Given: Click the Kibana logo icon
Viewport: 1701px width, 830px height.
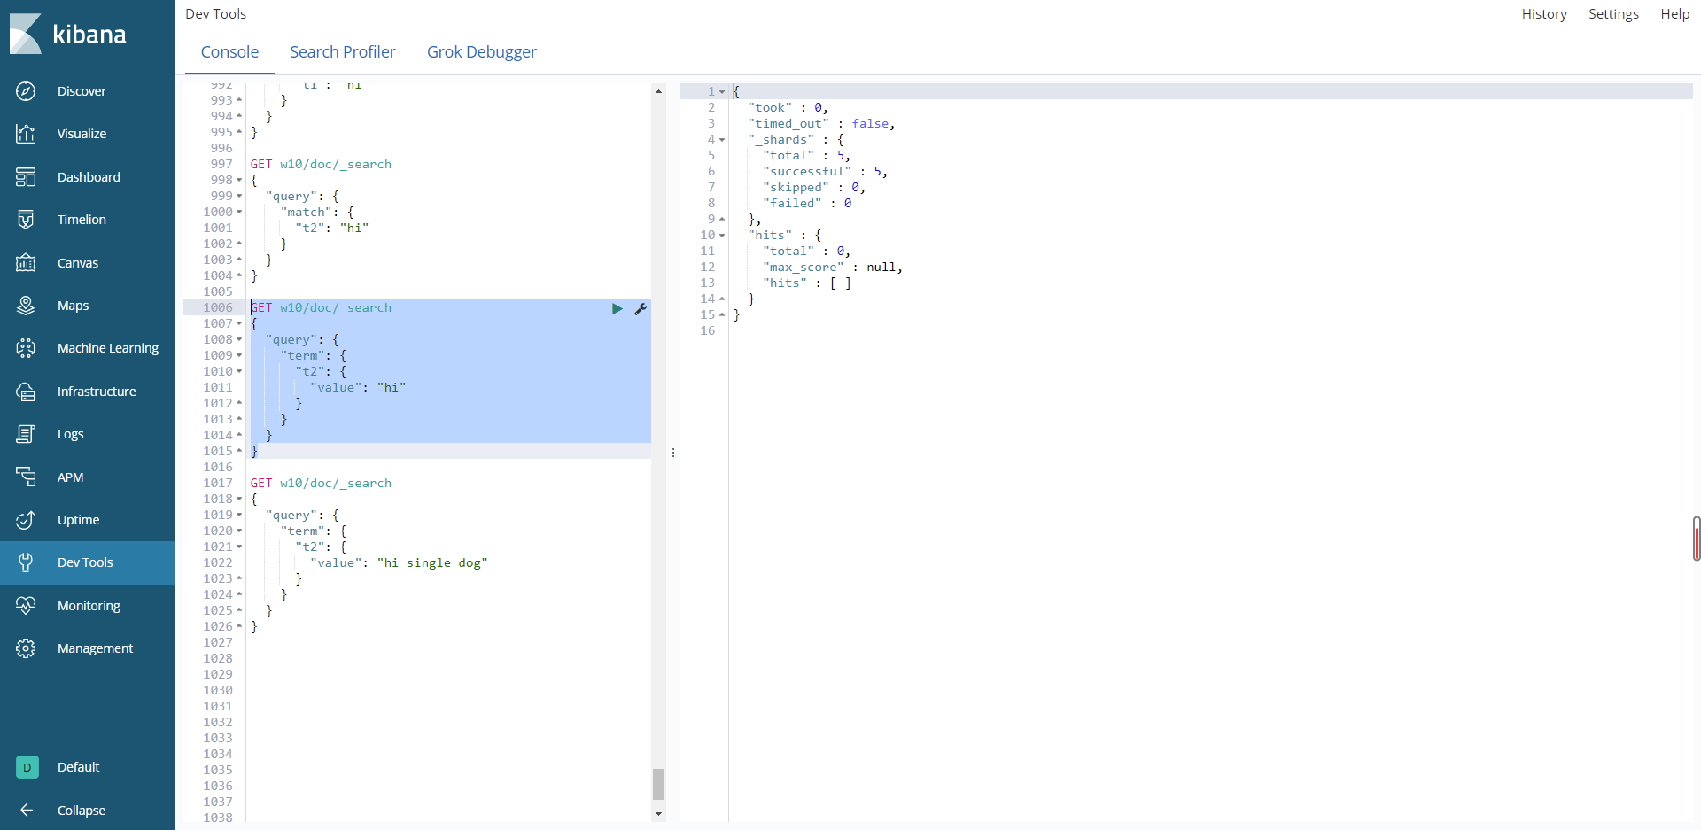Looking at the screenshot, I should 26,34.
